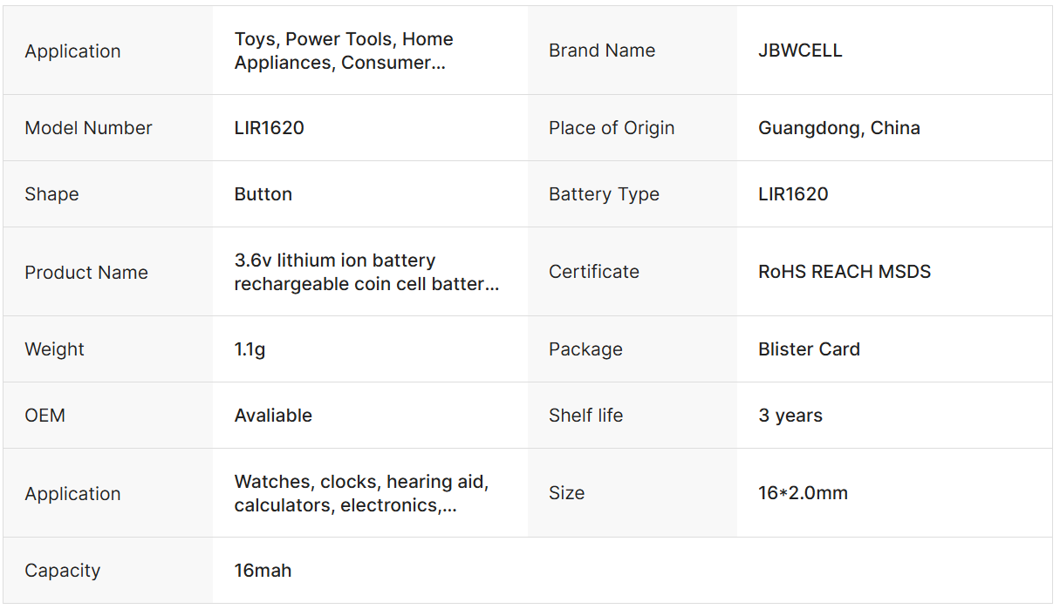Click the "16*2.0mm" size value
This screenshot has width=1060, height=609.
tap(803, 493)
